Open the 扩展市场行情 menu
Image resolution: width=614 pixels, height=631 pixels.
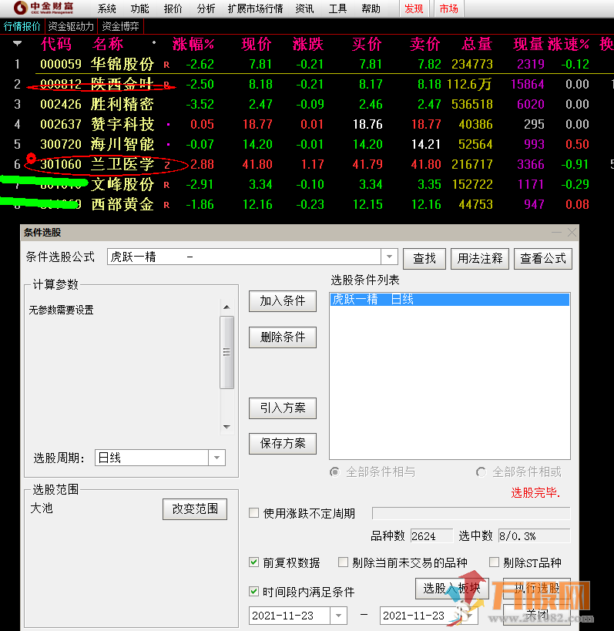click(255, 8)
